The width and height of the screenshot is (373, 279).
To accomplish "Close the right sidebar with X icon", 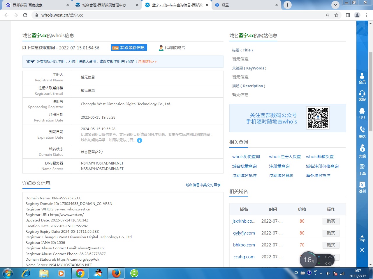I will pyautogui.click(x=362, y=250).
